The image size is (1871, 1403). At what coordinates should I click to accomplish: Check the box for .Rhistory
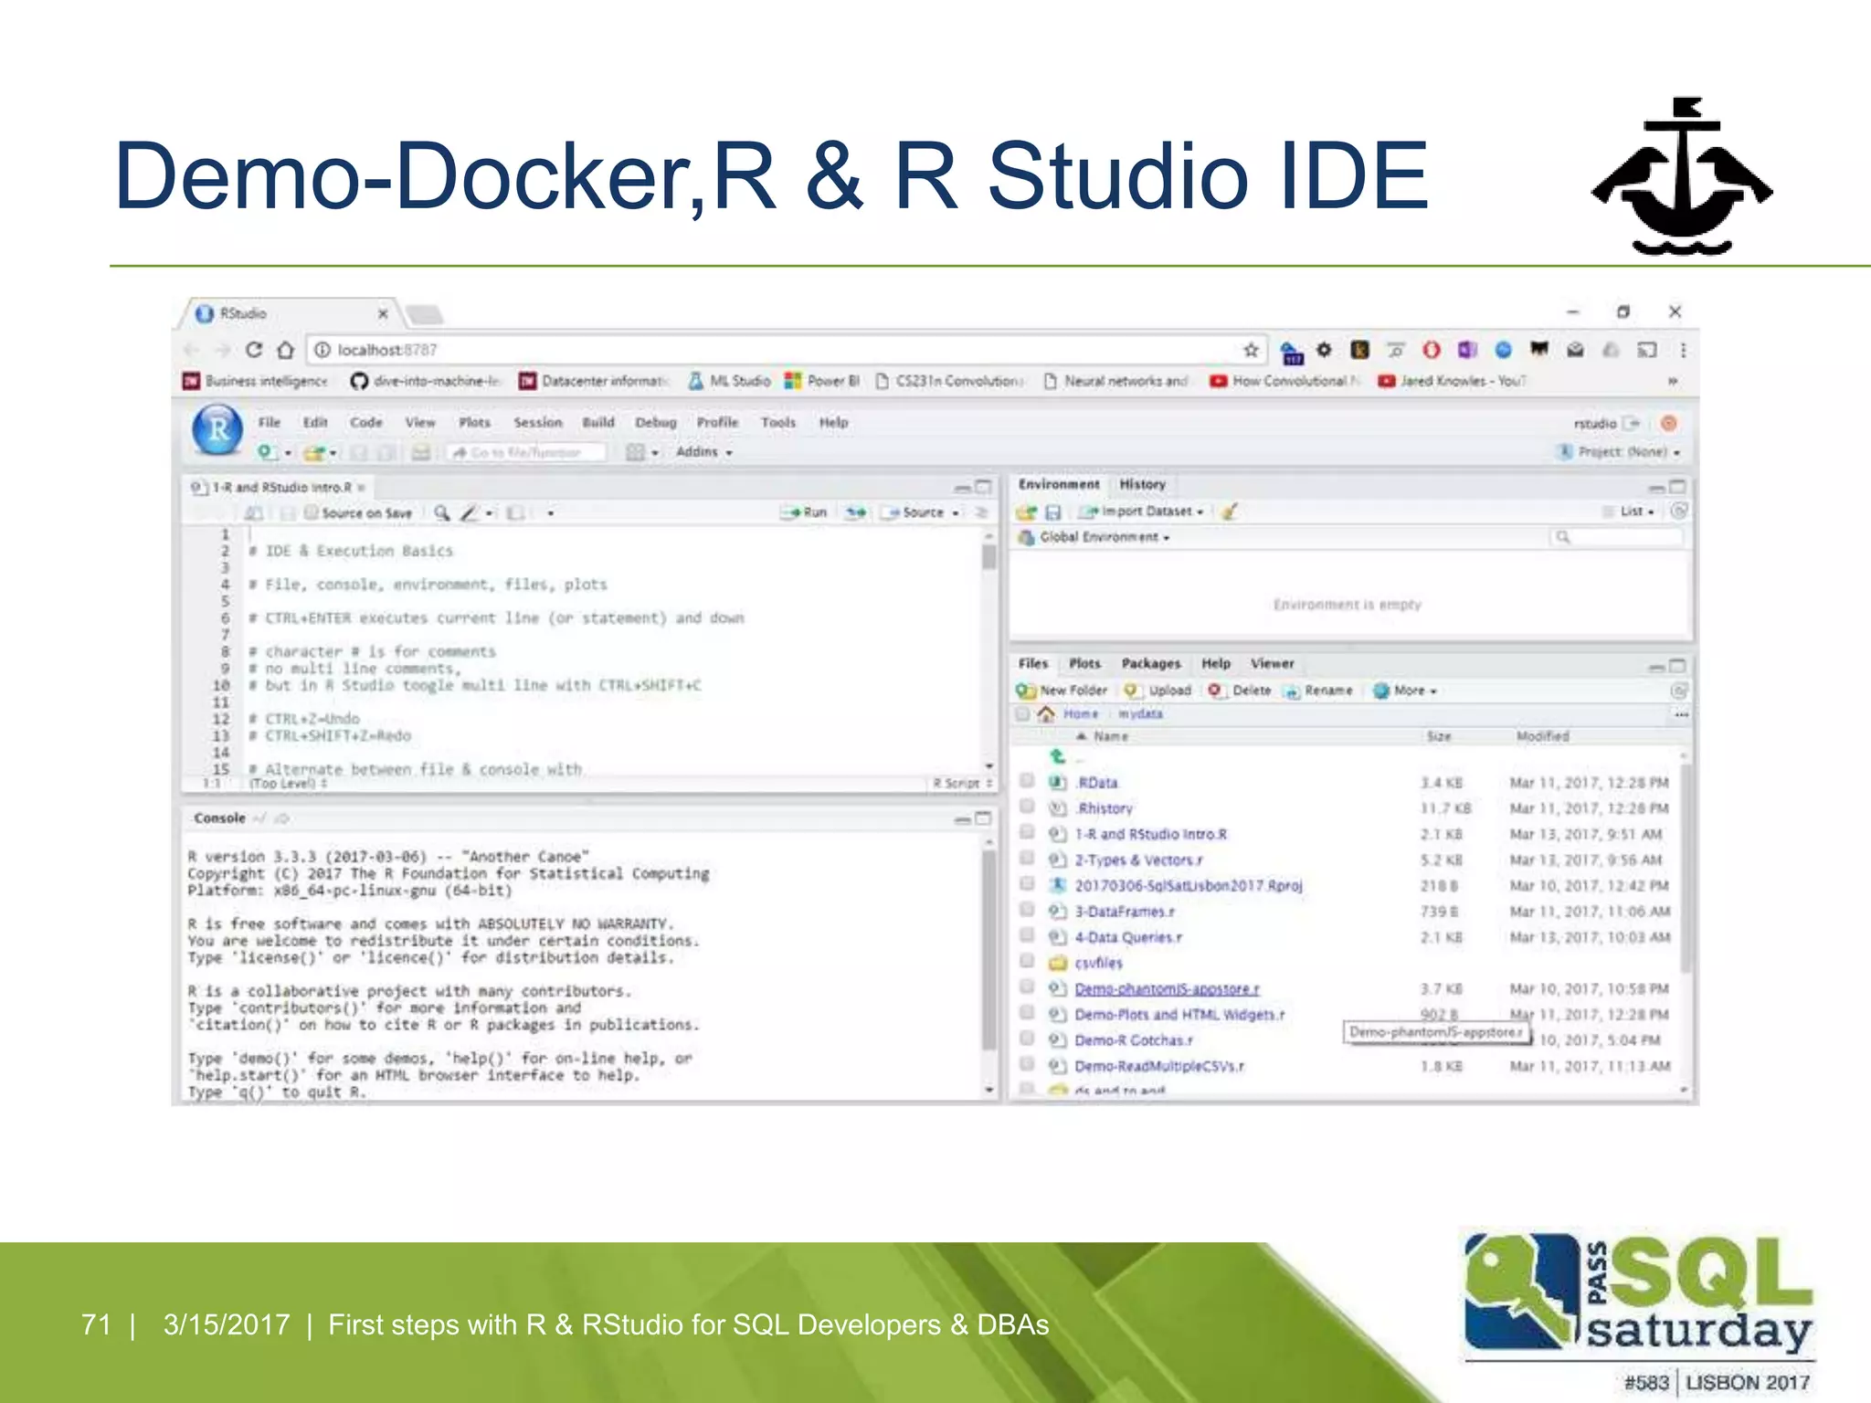coord(1027,807)
